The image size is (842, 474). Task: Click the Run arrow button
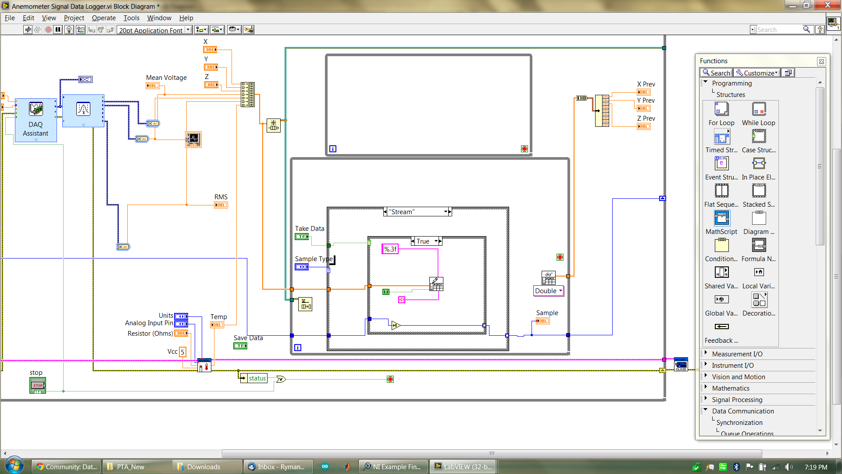click(28, 29)
